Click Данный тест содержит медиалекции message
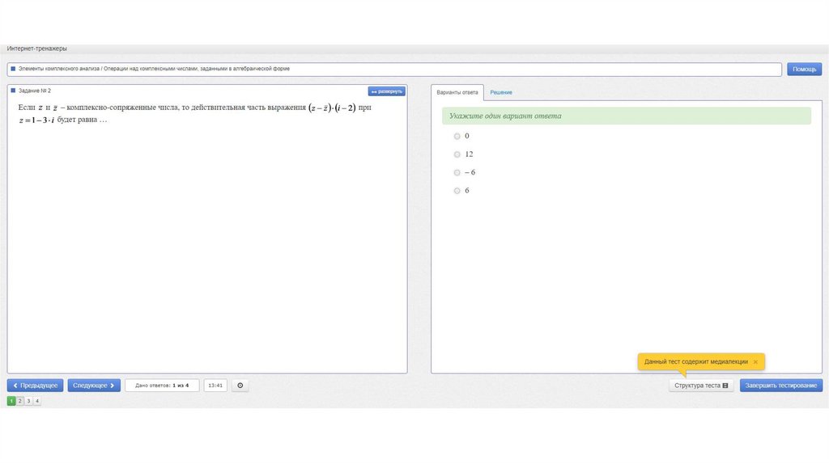The width and height of the screenshot is (829, 464). coord(695,361)
